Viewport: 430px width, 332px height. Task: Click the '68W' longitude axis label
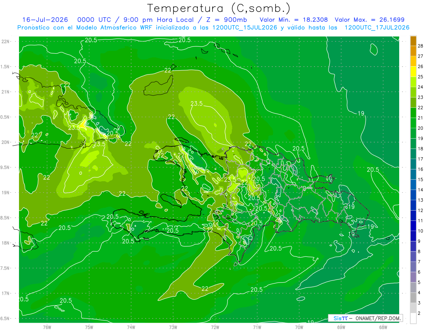pyautogui.click(x=383, y=327)
